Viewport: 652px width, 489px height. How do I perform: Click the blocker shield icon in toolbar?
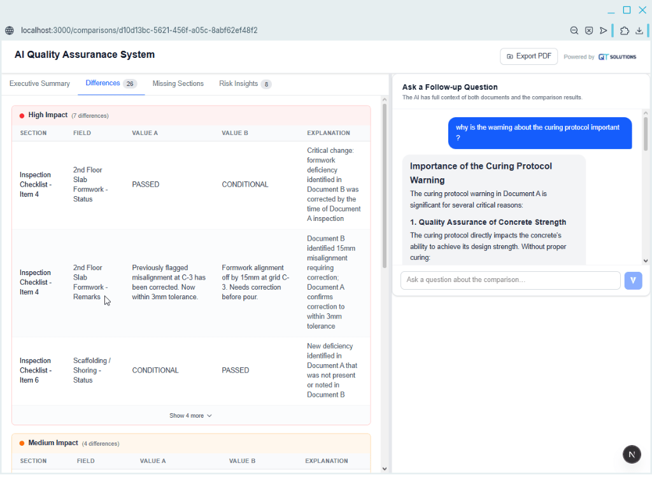[589, 31]
